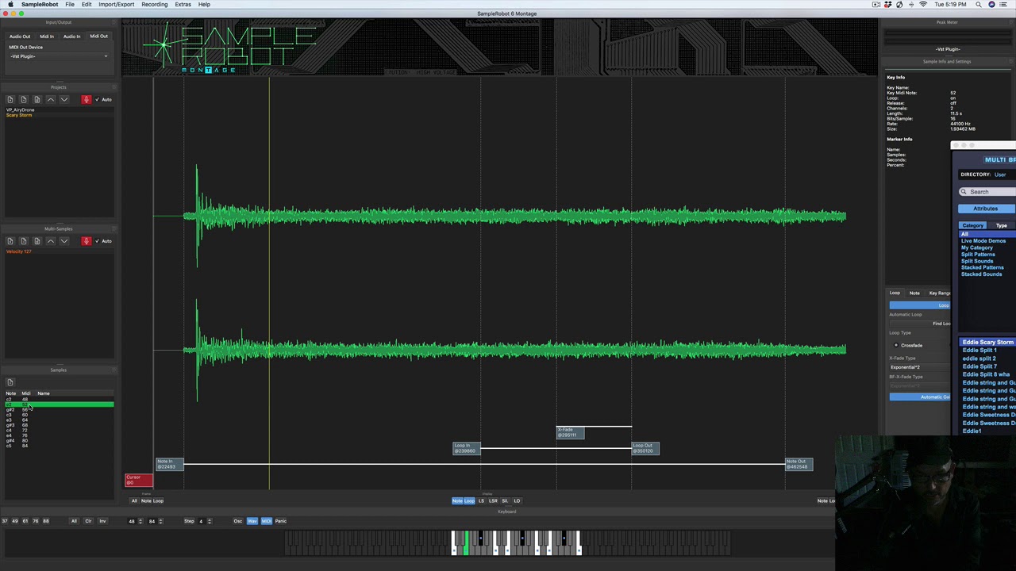Toggle the Osc button
1016x571 pixels.
coord(237,521)
